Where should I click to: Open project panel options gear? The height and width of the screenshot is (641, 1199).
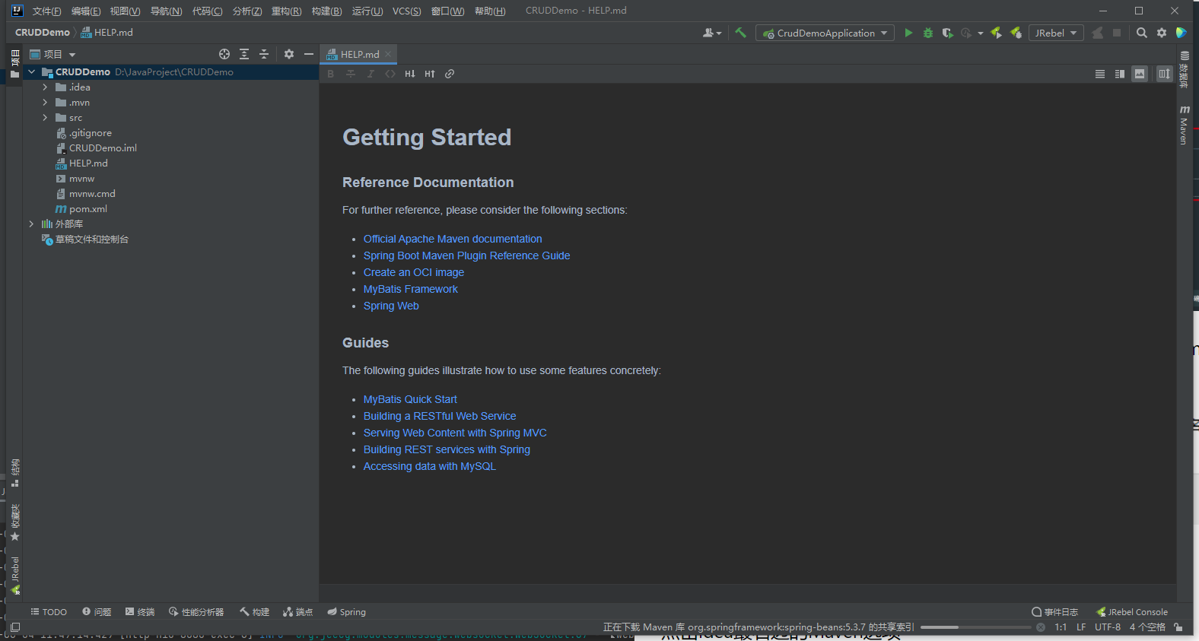coord(289,54)
